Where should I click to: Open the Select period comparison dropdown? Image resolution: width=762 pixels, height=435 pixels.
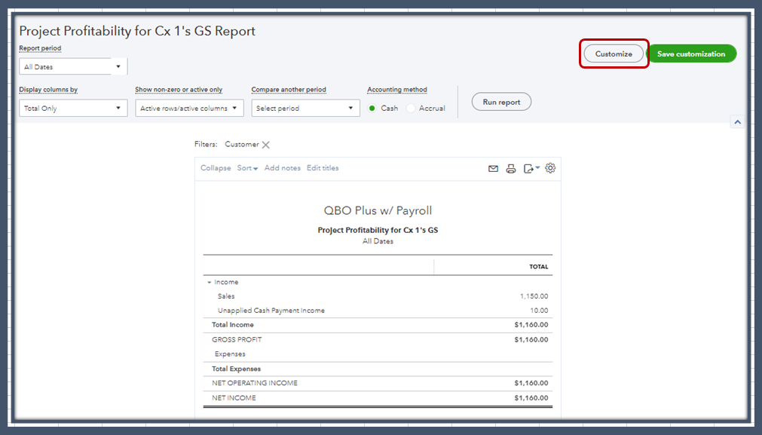305,108
